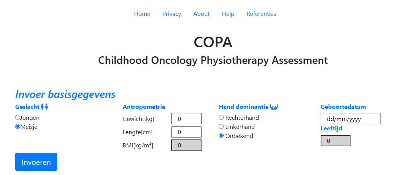401x175 pixels.
Task: Choose Rechterhand as dominant hand
Action: (221, 118)
